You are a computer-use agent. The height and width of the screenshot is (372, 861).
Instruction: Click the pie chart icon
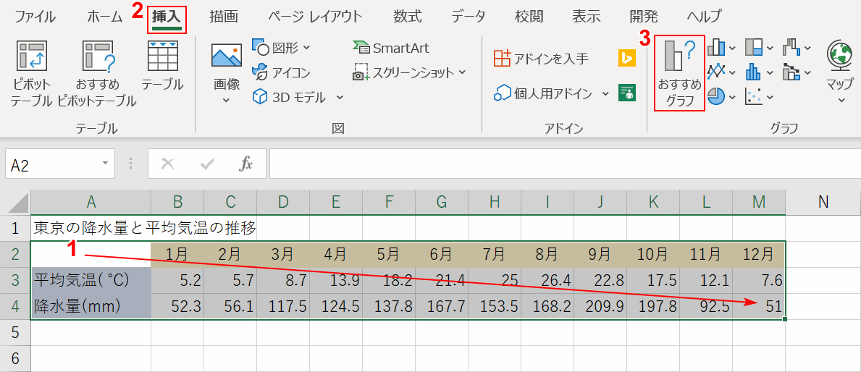click(x=716, y=96)
